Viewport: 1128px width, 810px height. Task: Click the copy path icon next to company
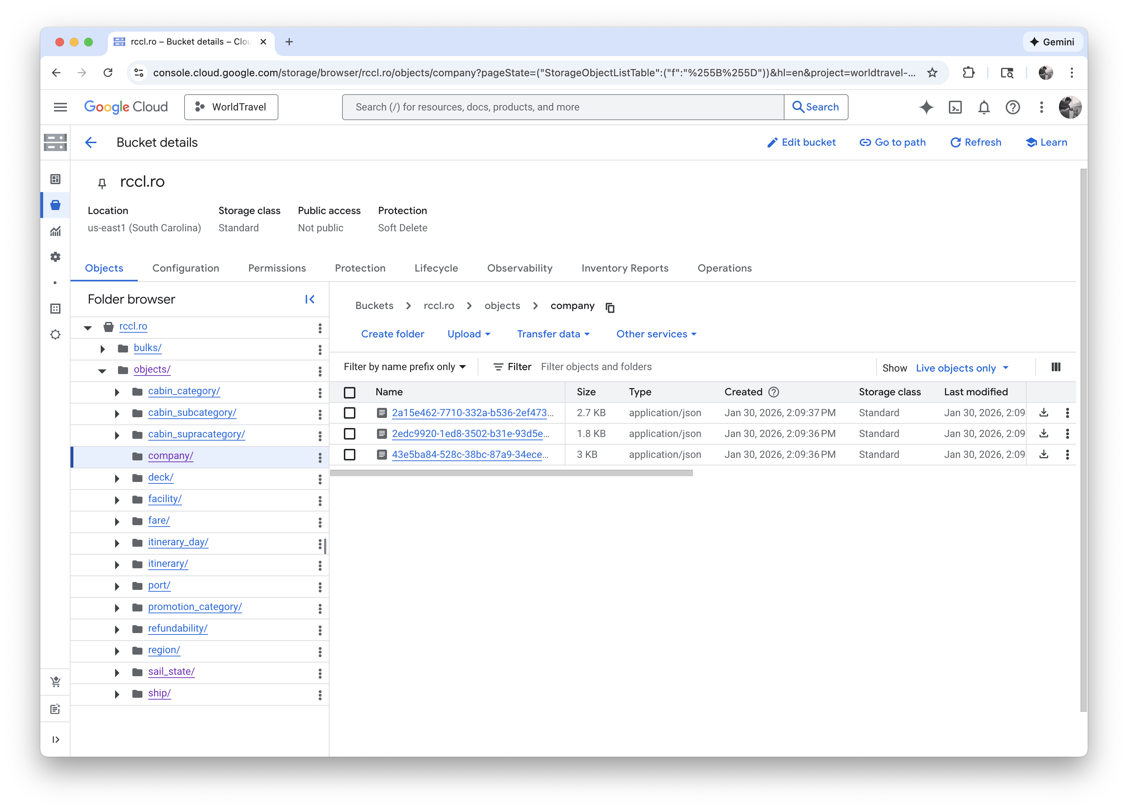[x=610, y=307]
